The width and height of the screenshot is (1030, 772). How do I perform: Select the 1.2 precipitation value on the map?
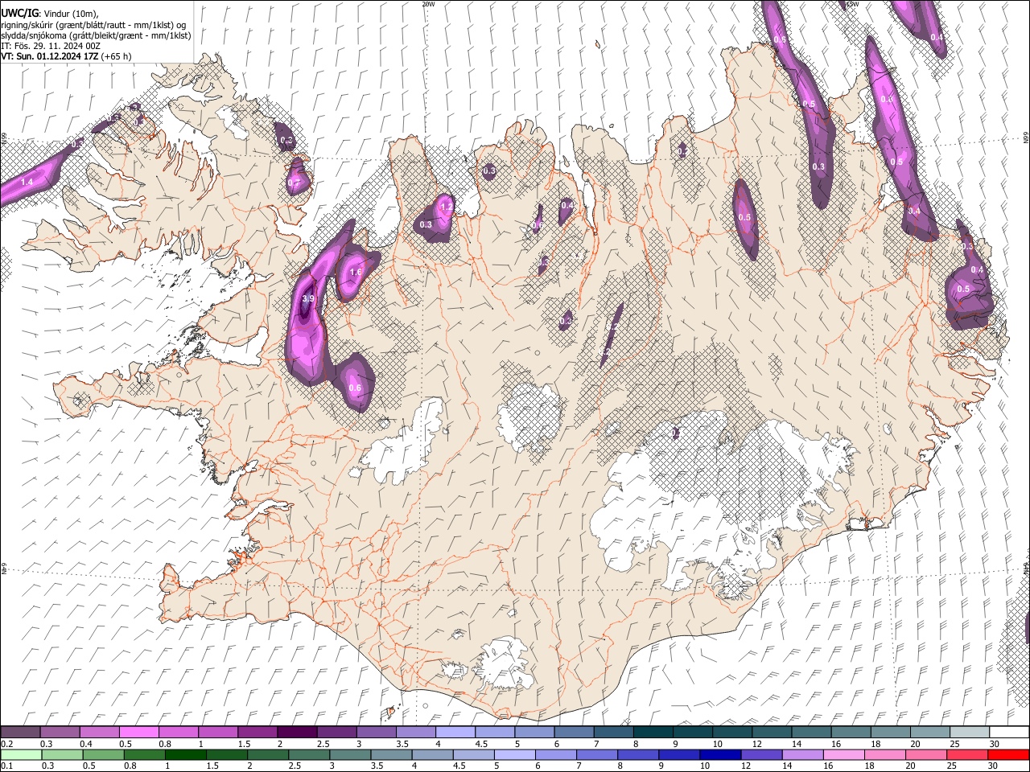[x=447, y=207]
